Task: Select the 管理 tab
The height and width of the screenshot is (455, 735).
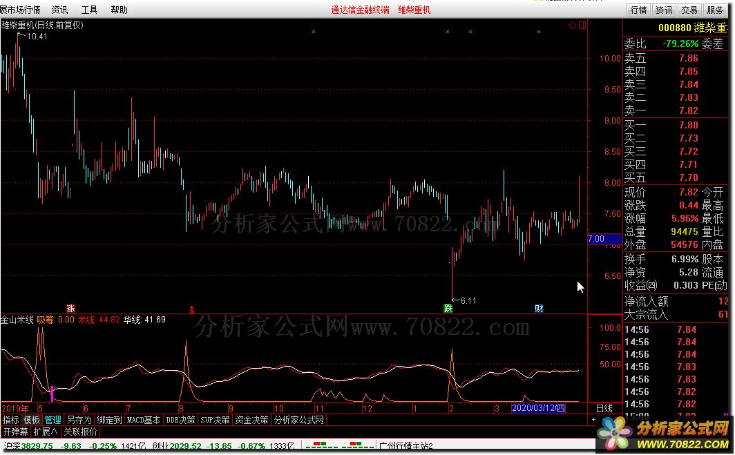Action: [53, 420]
